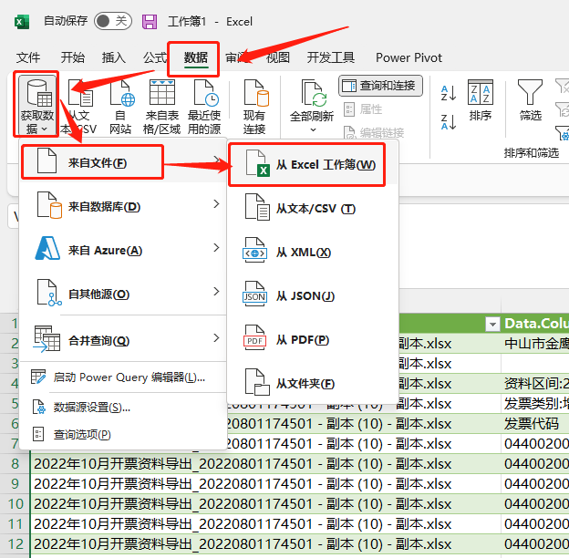Image resolution: width=569 pixels, height=558 pixels.
Task: Click the XML file icon
Action: pyautogui.click(x=254, y=251)
